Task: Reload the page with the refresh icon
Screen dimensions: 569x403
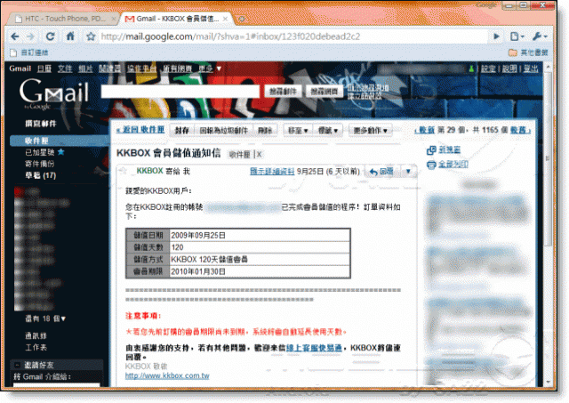Action: (50, 36)
